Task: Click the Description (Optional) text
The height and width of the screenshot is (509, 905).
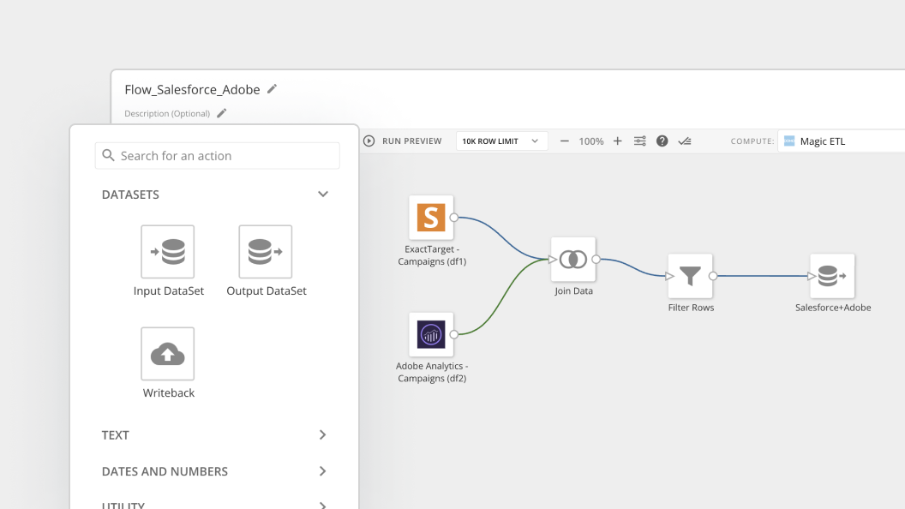Action: [167, 114]
